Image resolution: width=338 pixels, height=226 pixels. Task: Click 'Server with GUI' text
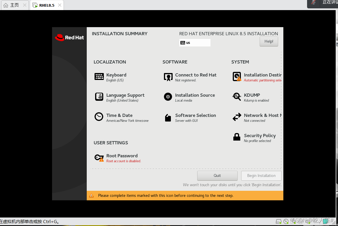(186, 121)
